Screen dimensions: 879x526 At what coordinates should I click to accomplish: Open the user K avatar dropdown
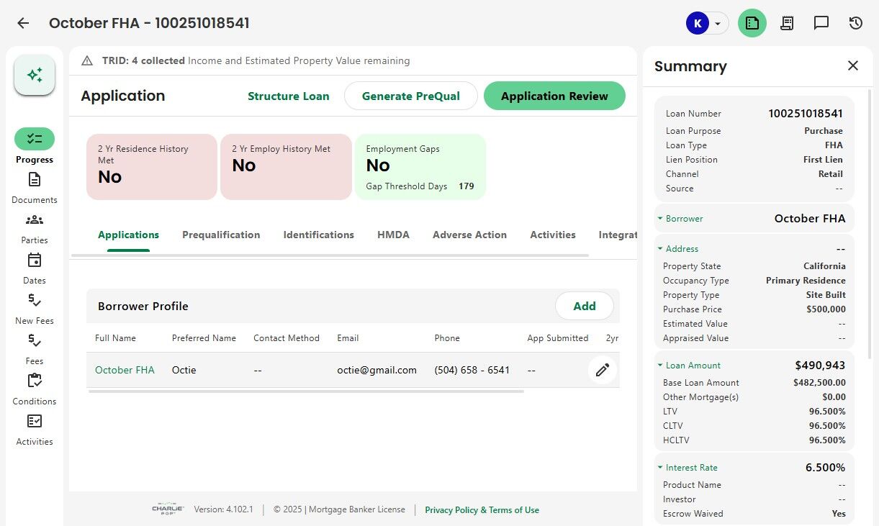[x=706, y=23]
